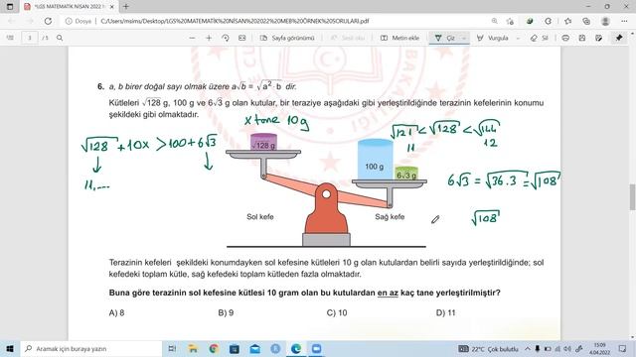Open the Favorites list

[567, 21]
